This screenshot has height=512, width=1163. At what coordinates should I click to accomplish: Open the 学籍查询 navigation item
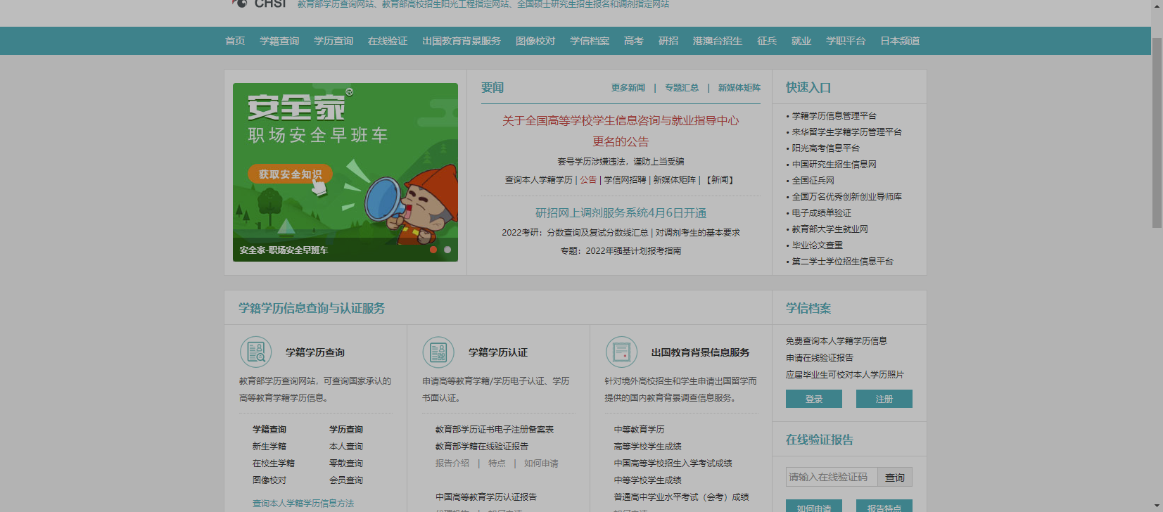tap(279, 41)
